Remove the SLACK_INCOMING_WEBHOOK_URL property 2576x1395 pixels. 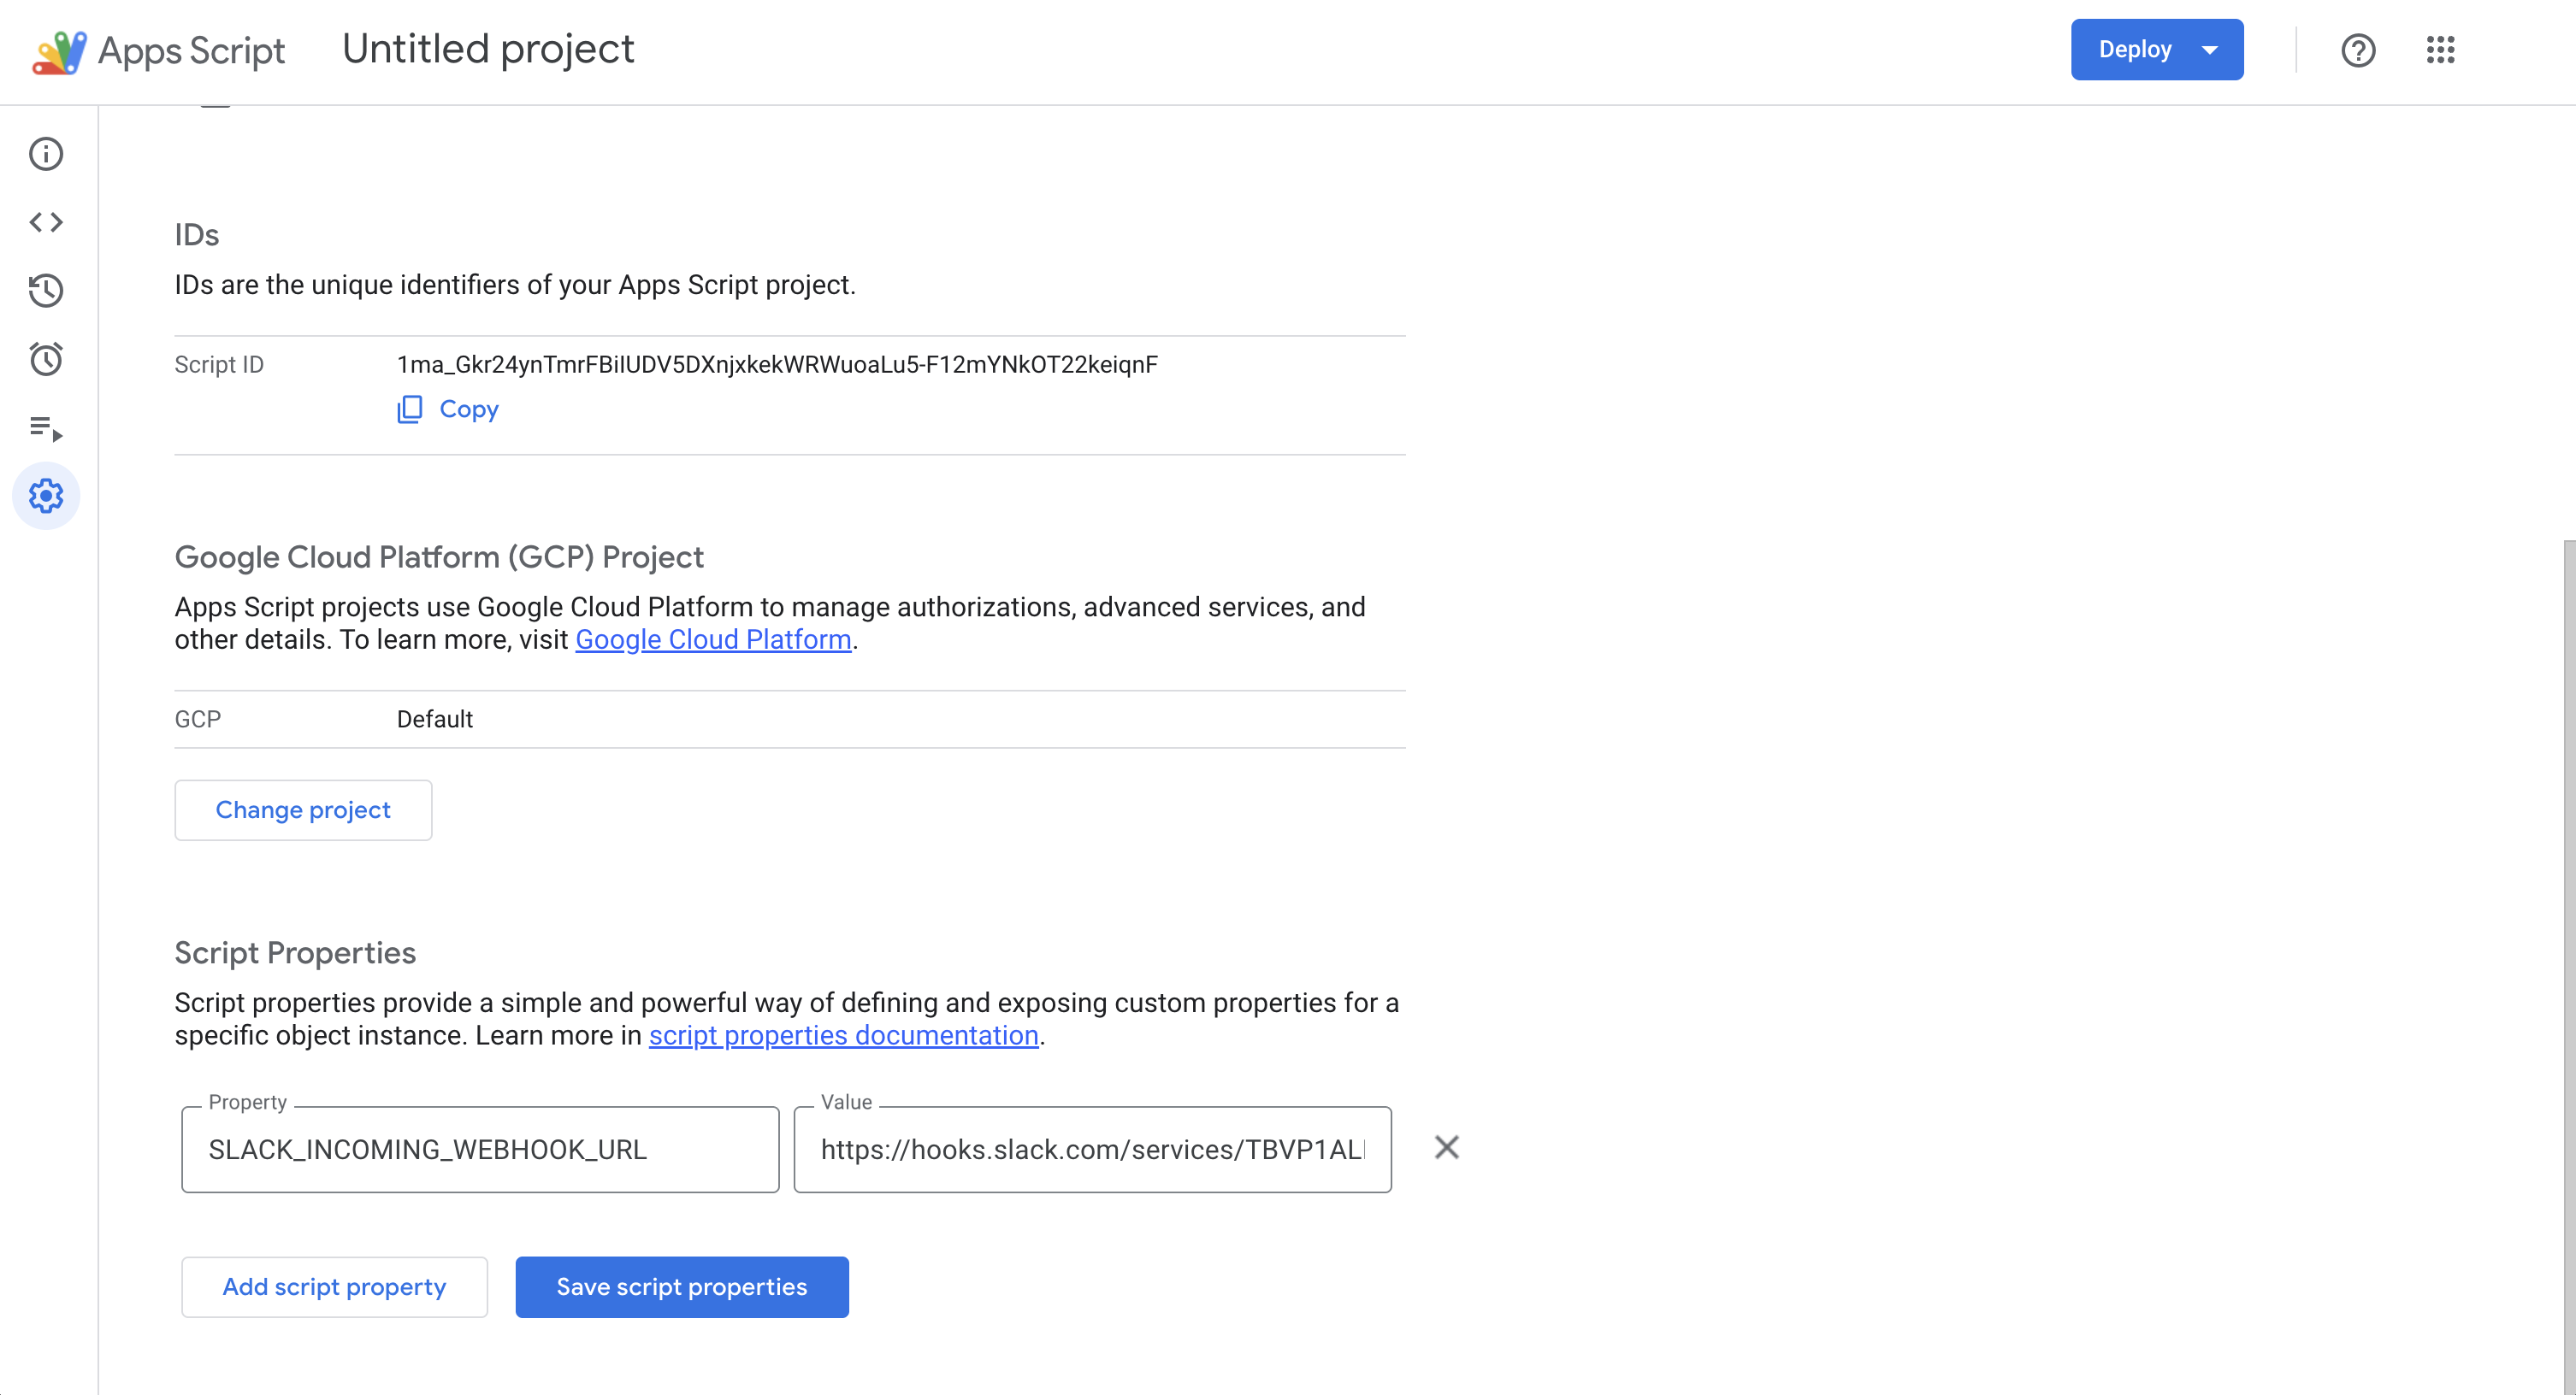point(1447,1147)
